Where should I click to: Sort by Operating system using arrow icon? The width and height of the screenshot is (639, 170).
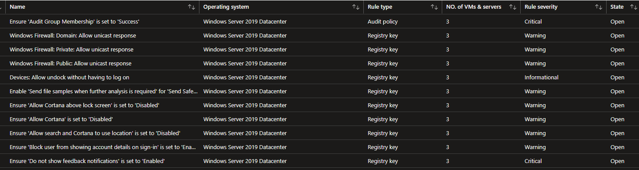point(356,7)
